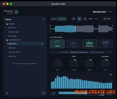Click the -11.9 LUFS status readout
Screen dimensions: 117x99
click(63, 52)
